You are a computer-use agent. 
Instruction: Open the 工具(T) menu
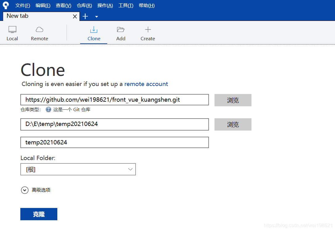(126, 6)
